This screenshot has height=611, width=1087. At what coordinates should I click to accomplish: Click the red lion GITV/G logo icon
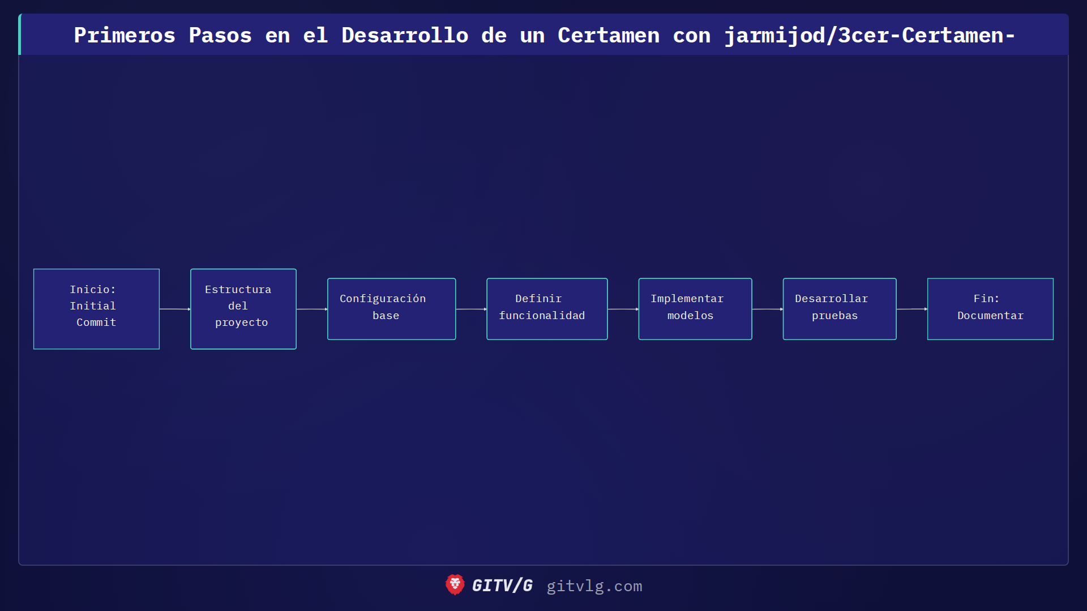coord(454,586)
